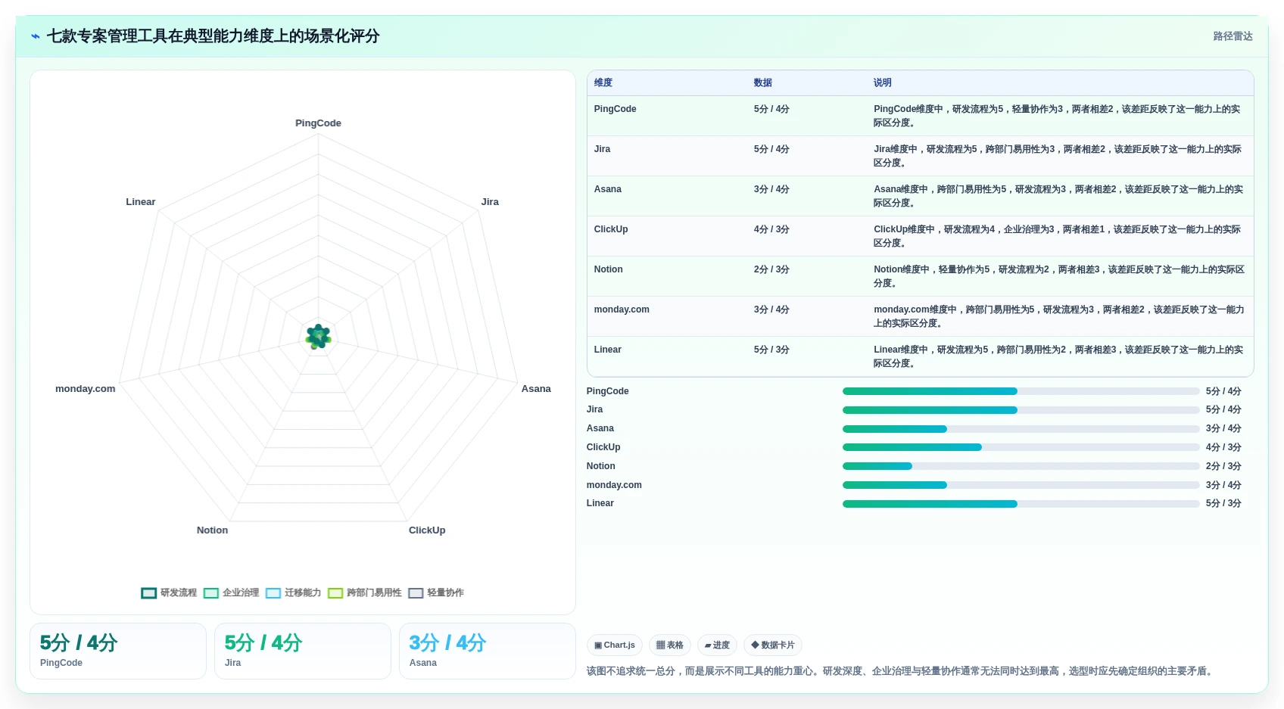Click the ClickUp radar axis label
Image resolution: width=1284 pixels, height=709 pixels.
click(427, 530)
